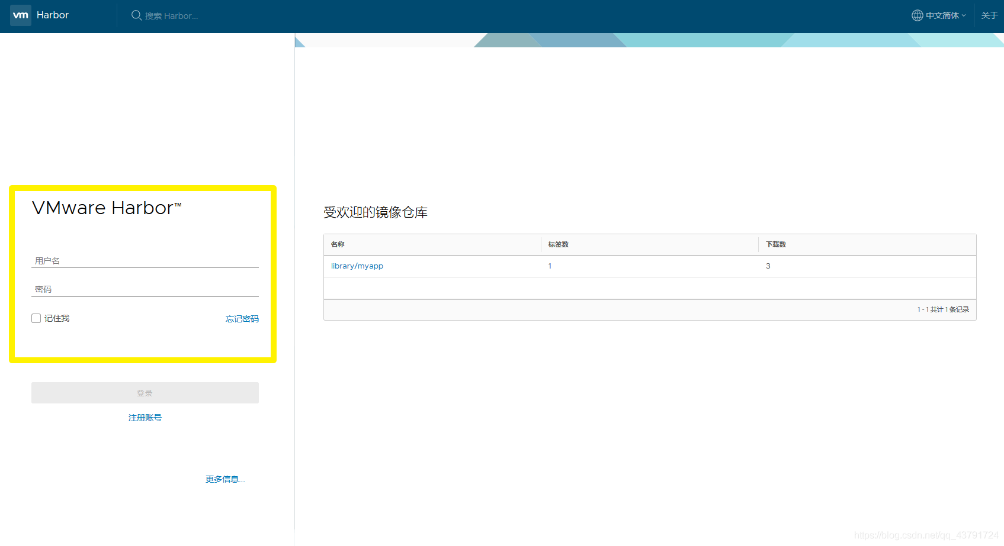Click the search magnifier icon
Screen dimensions: 1004x546
[136, 15]
